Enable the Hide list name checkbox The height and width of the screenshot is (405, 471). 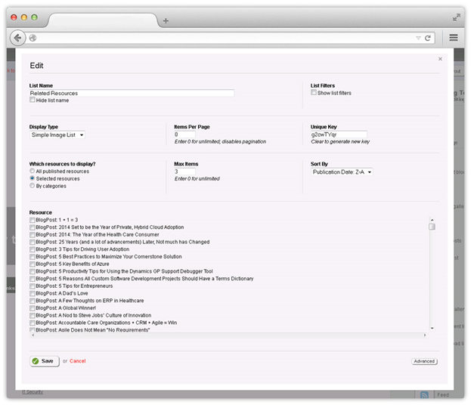pyautogui.click(x=33, y=100)
